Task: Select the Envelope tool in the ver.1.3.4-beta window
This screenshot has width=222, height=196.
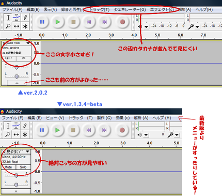Action: click(x=17, y=126)
